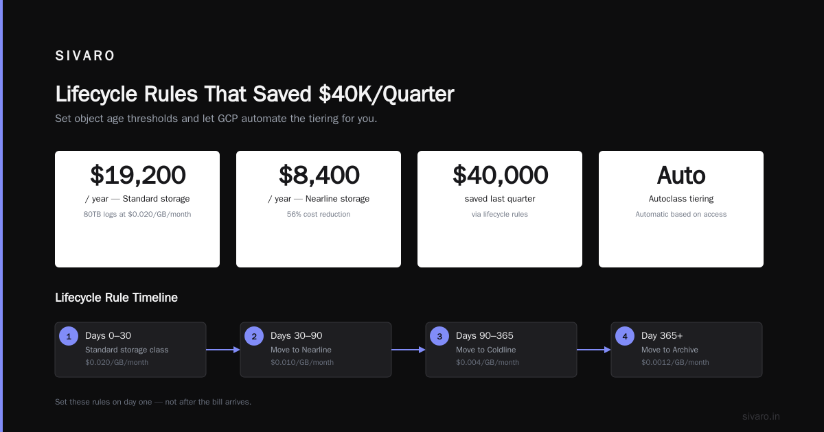Select the Auto Autoclass tiering card

click(681, 209)
